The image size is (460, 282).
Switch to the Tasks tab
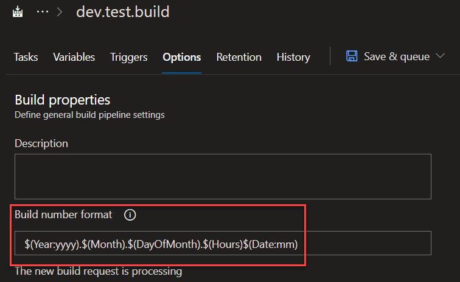click(26, 57)
